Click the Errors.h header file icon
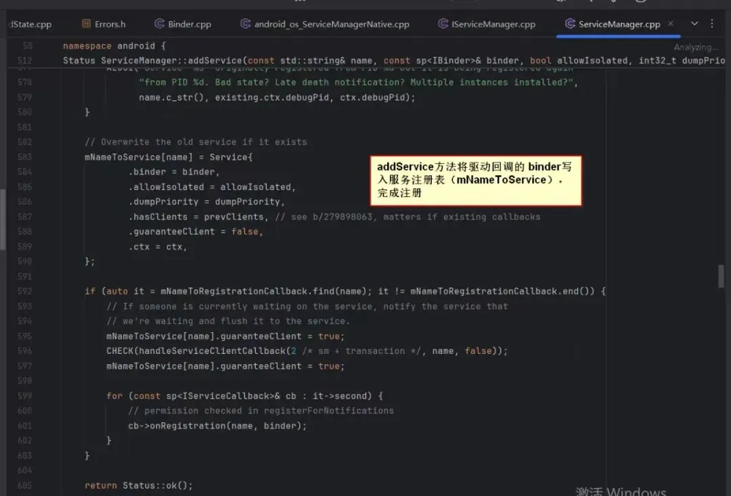731x496 pixels. [x=86, y=24]
